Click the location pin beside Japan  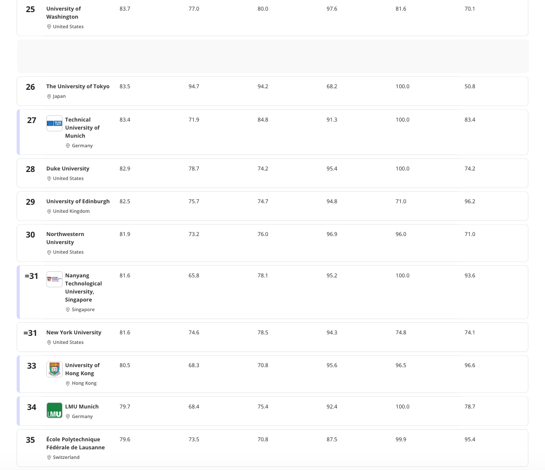coord(49,96)
